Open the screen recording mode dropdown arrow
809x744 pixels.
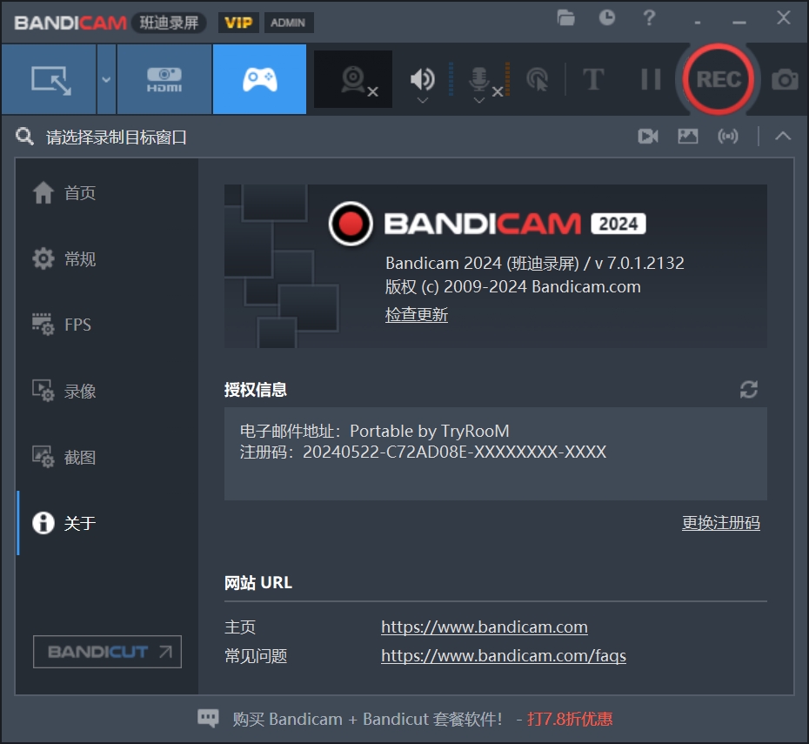[x=106, y=79]
